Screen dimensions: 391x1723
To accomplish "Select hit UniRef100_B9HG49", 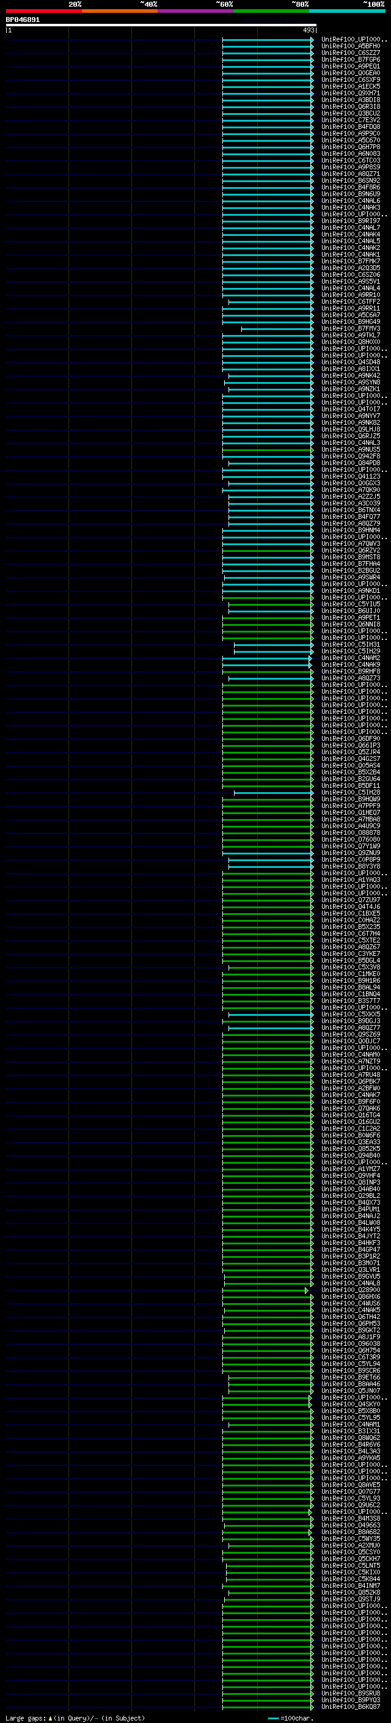I will 350,321.
